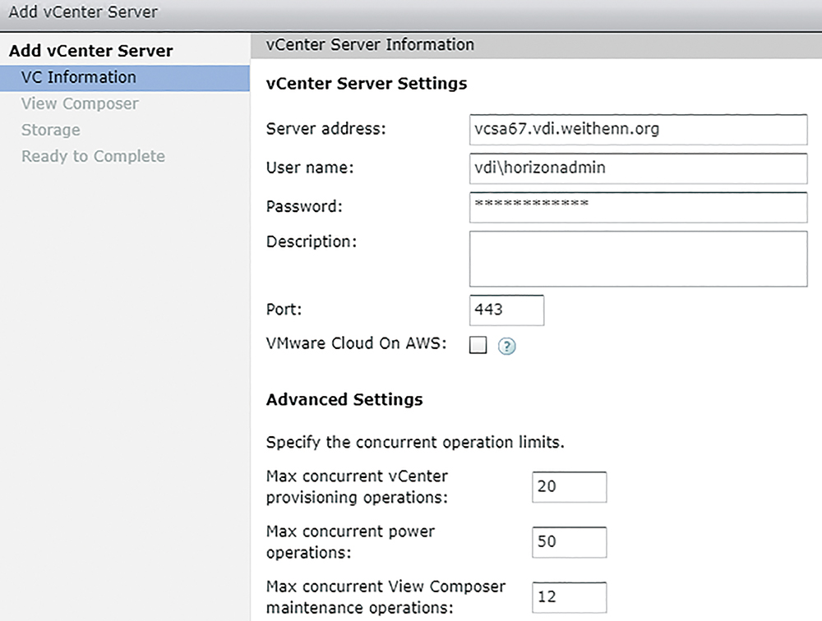
Task: Select the Ready to Complete step
Action: pyautogui.click(x=93, y=156)
